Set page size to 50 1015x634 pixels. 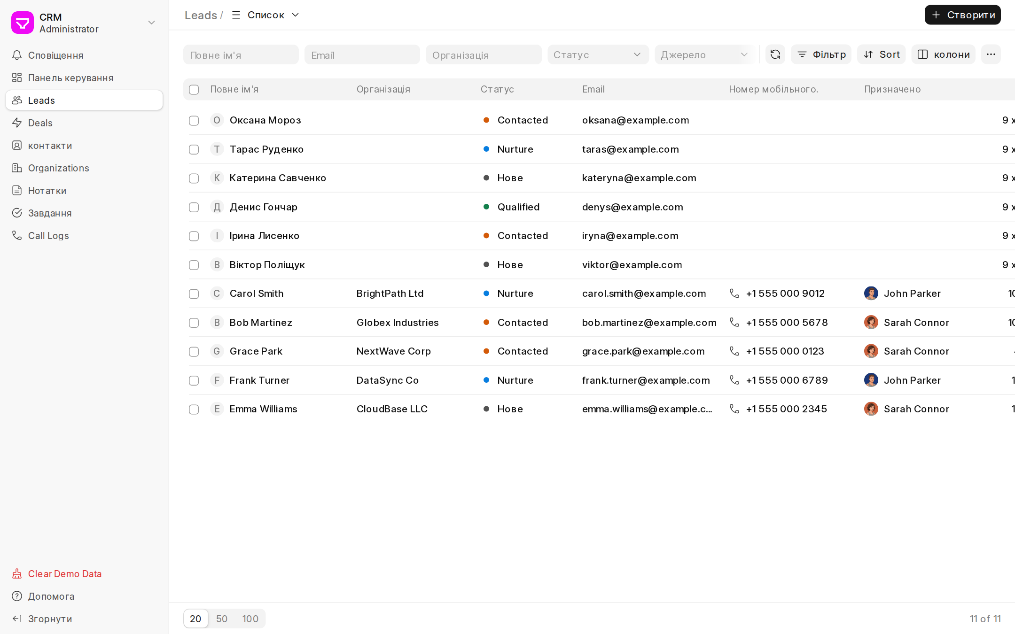[x=222, y=619]
